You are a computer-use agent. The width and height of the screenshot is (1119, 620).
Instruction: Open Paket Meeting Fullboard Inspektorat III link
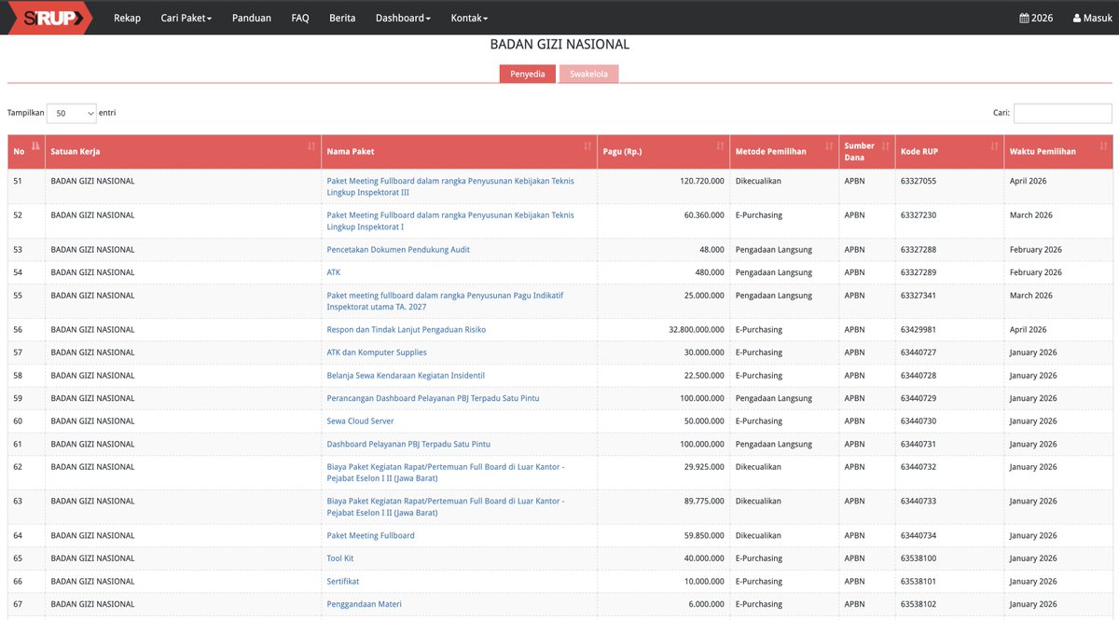click(450, 186)
